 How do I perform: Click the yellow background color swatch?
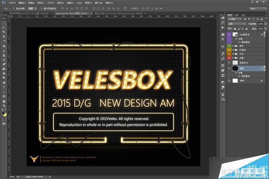tap(5, 115)
